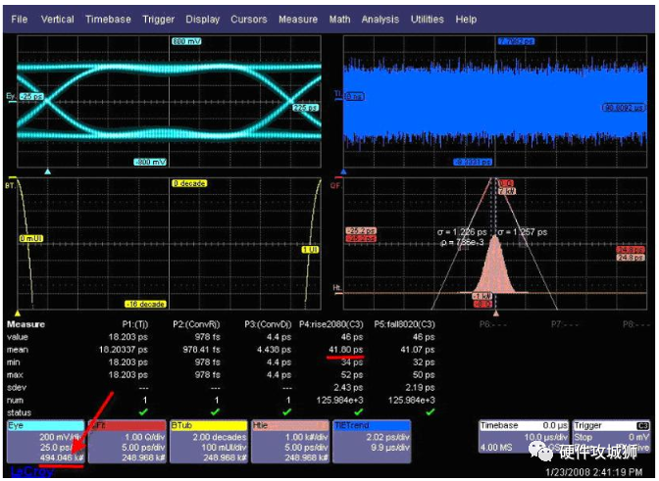Click the σ = 1.257 ps annotation
This screenshot has width=659, height=481.
tap(523, 232)
